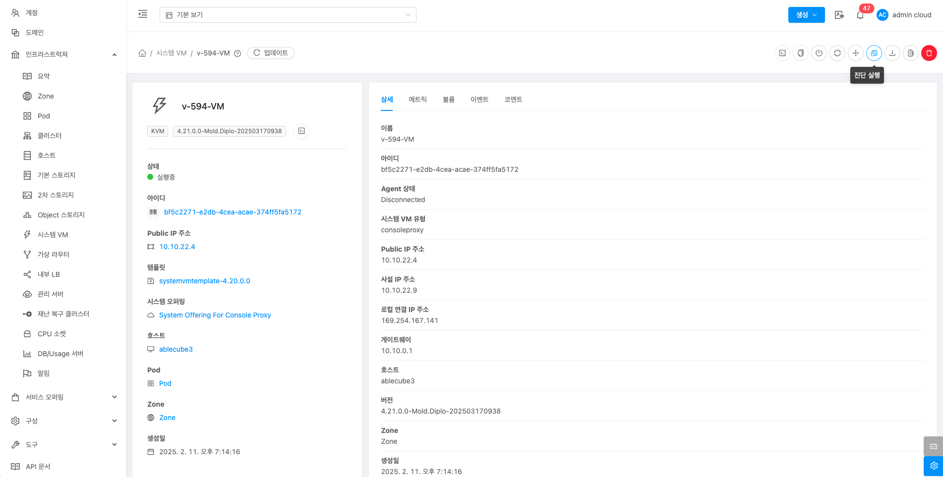Run diagnostics with the highlighted blue icon
The image size is (943, 477).
[874, 53]
